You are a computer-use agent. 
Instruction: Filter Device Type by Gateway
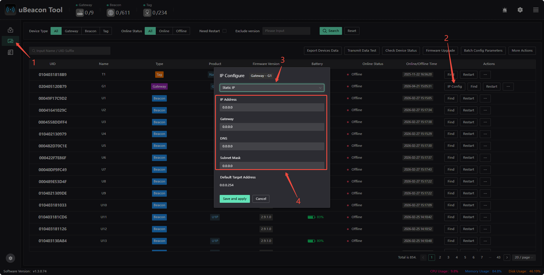point(71,31)
